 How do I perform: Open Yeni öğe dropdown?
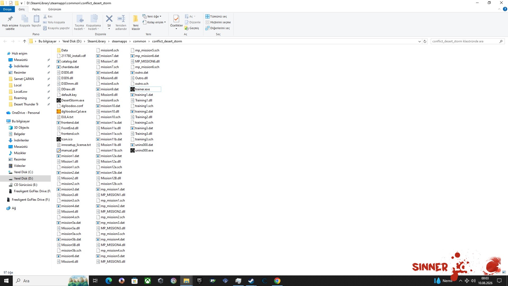tap(152, 16)
